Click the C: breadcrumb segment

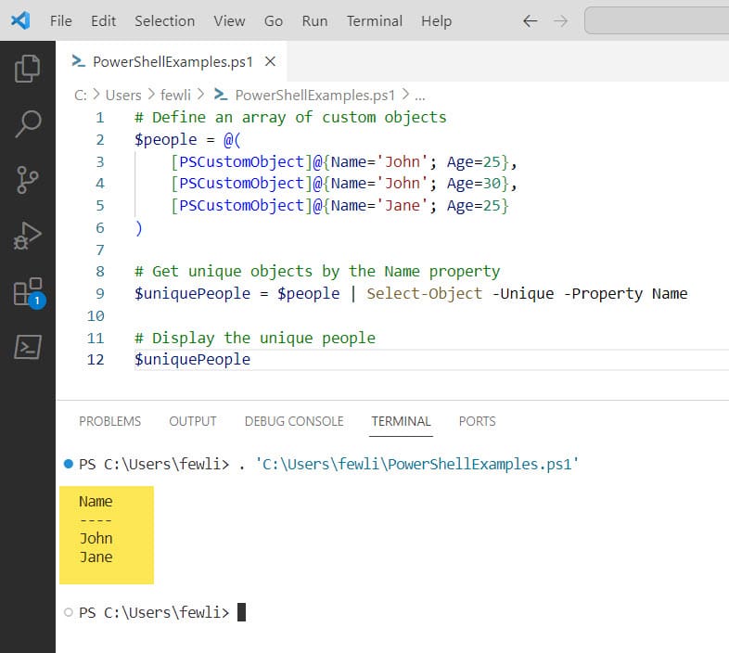(81, 96)
